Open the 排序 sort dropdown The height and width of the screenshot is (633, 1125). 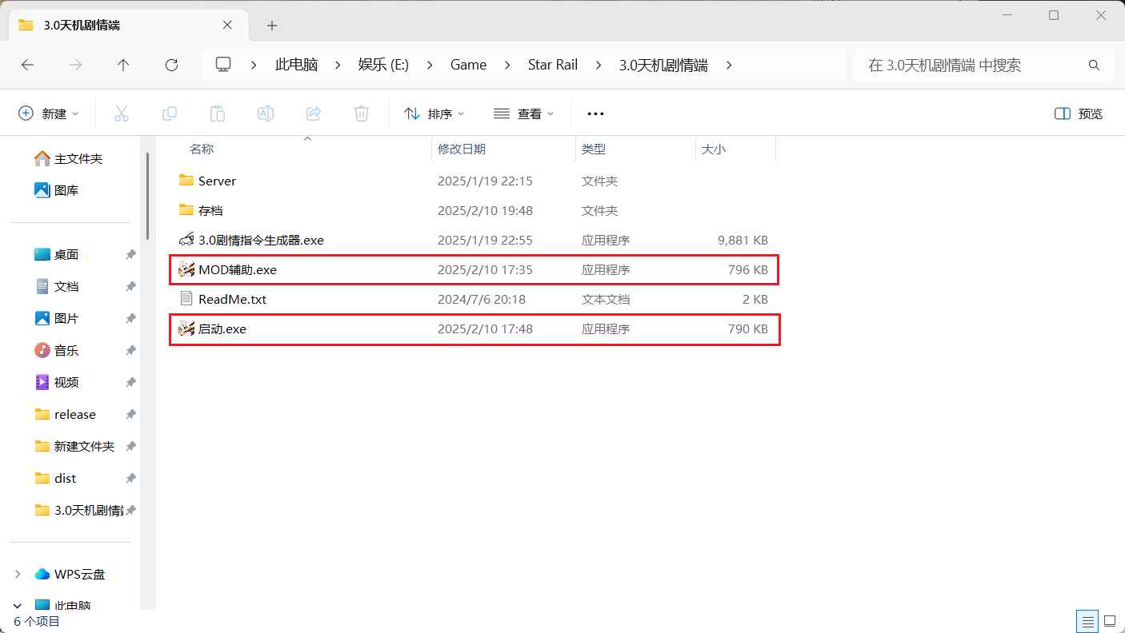click(434, 113)
